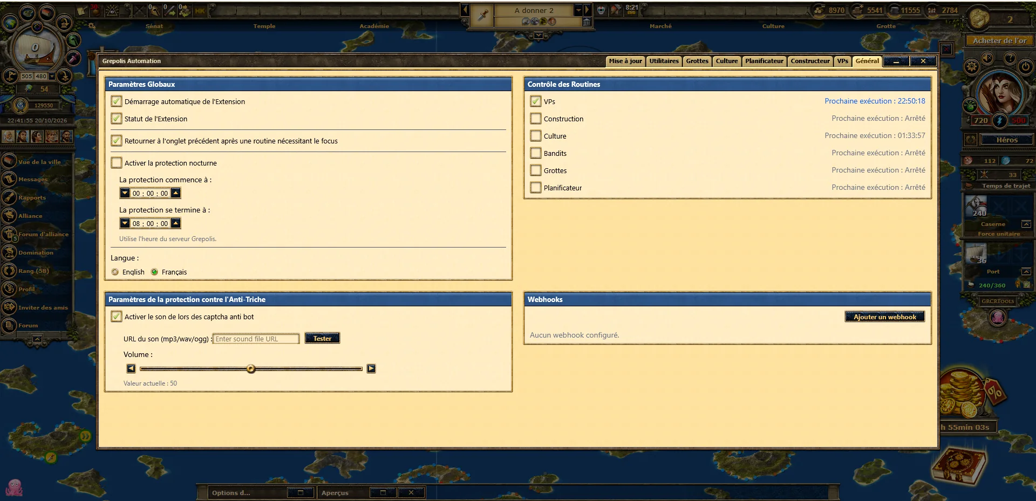Open the Utilitaires tab
The height and width of the screenshot is (501, 1036).
(x=664, y=61)
